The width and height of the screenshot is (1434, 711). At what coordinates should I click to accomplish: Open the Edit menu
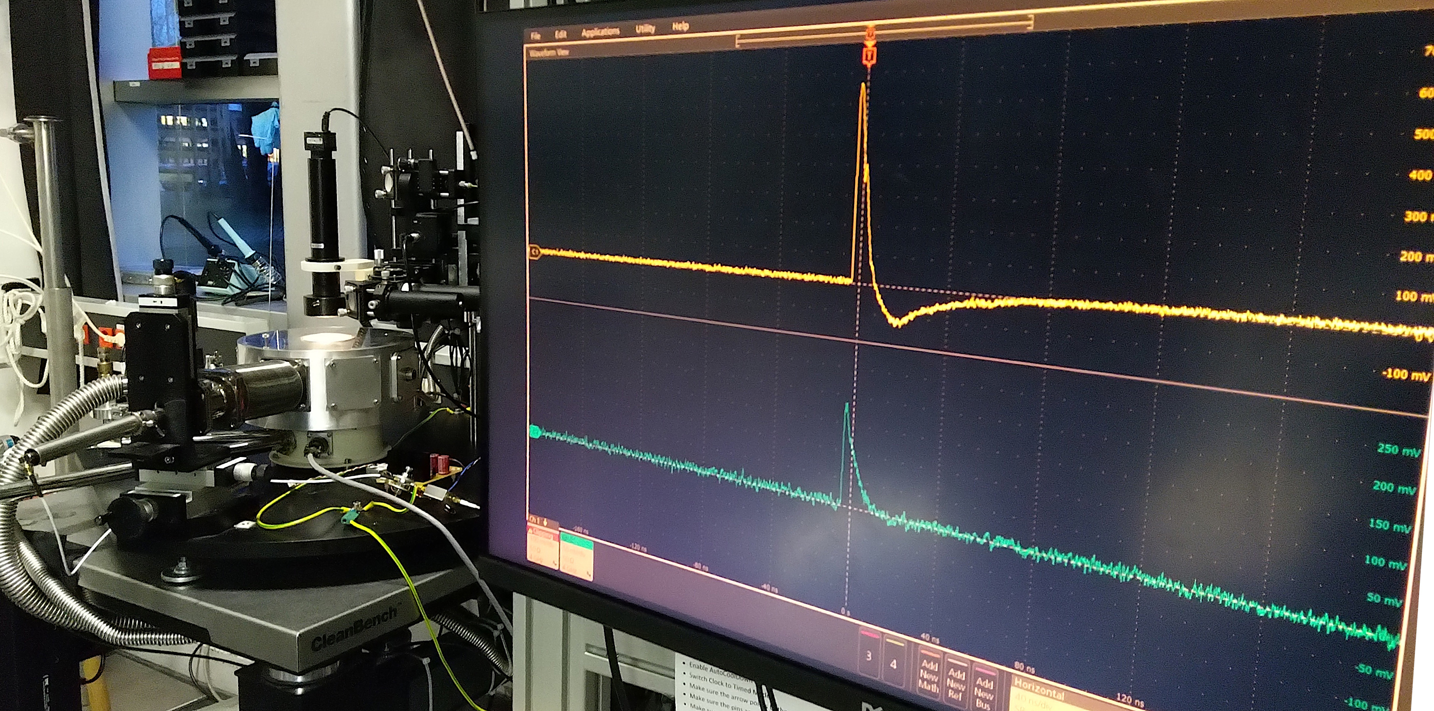[561, 34]
